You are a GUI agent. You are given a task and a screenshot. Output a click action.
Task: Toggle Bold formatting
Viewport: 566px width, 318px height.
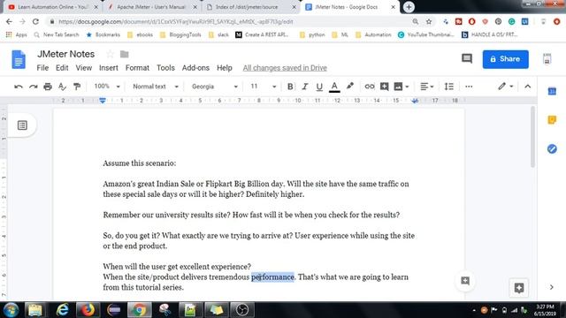pyautogui.click(x=290, y=87)
